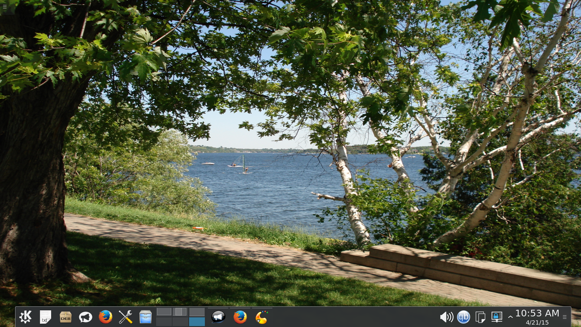Switch to the highlighted blue virtual desktop

pos(197,322)
